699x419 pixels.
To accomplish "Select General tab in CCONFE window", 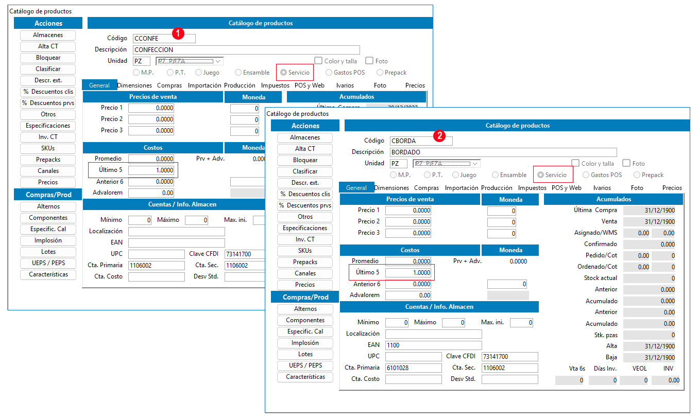I will pyautogui.click(x=99, y=85).
